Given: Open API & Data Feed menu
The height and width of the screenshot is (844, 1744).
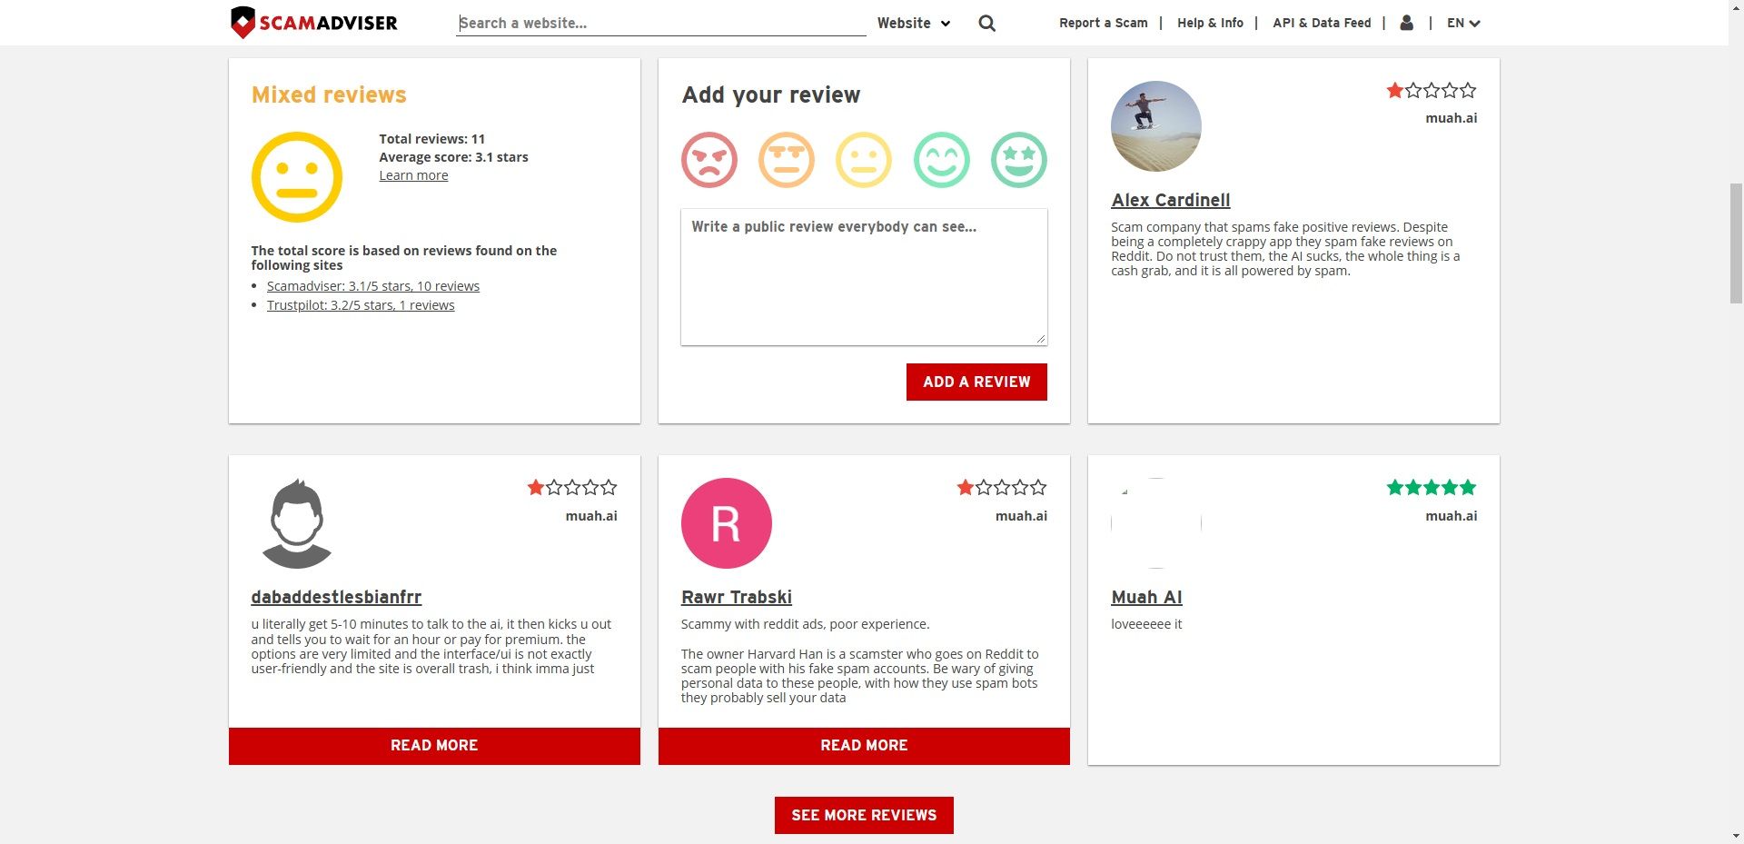Looking at the screenshot, I should (x=1322, y=24).
